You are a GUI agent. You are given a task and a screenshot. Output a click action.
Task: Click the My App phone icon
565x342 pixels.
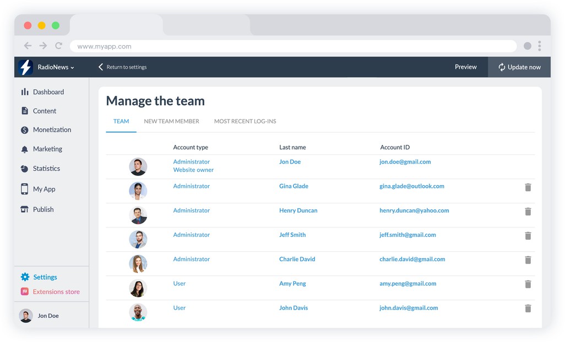coord(25,189)
